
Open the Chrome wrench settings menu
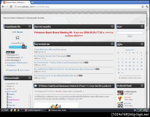point(147,7)
